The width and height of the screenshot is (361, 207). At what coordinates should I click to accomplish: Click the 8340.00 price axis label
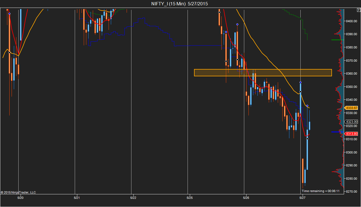[x=352, y=100]
